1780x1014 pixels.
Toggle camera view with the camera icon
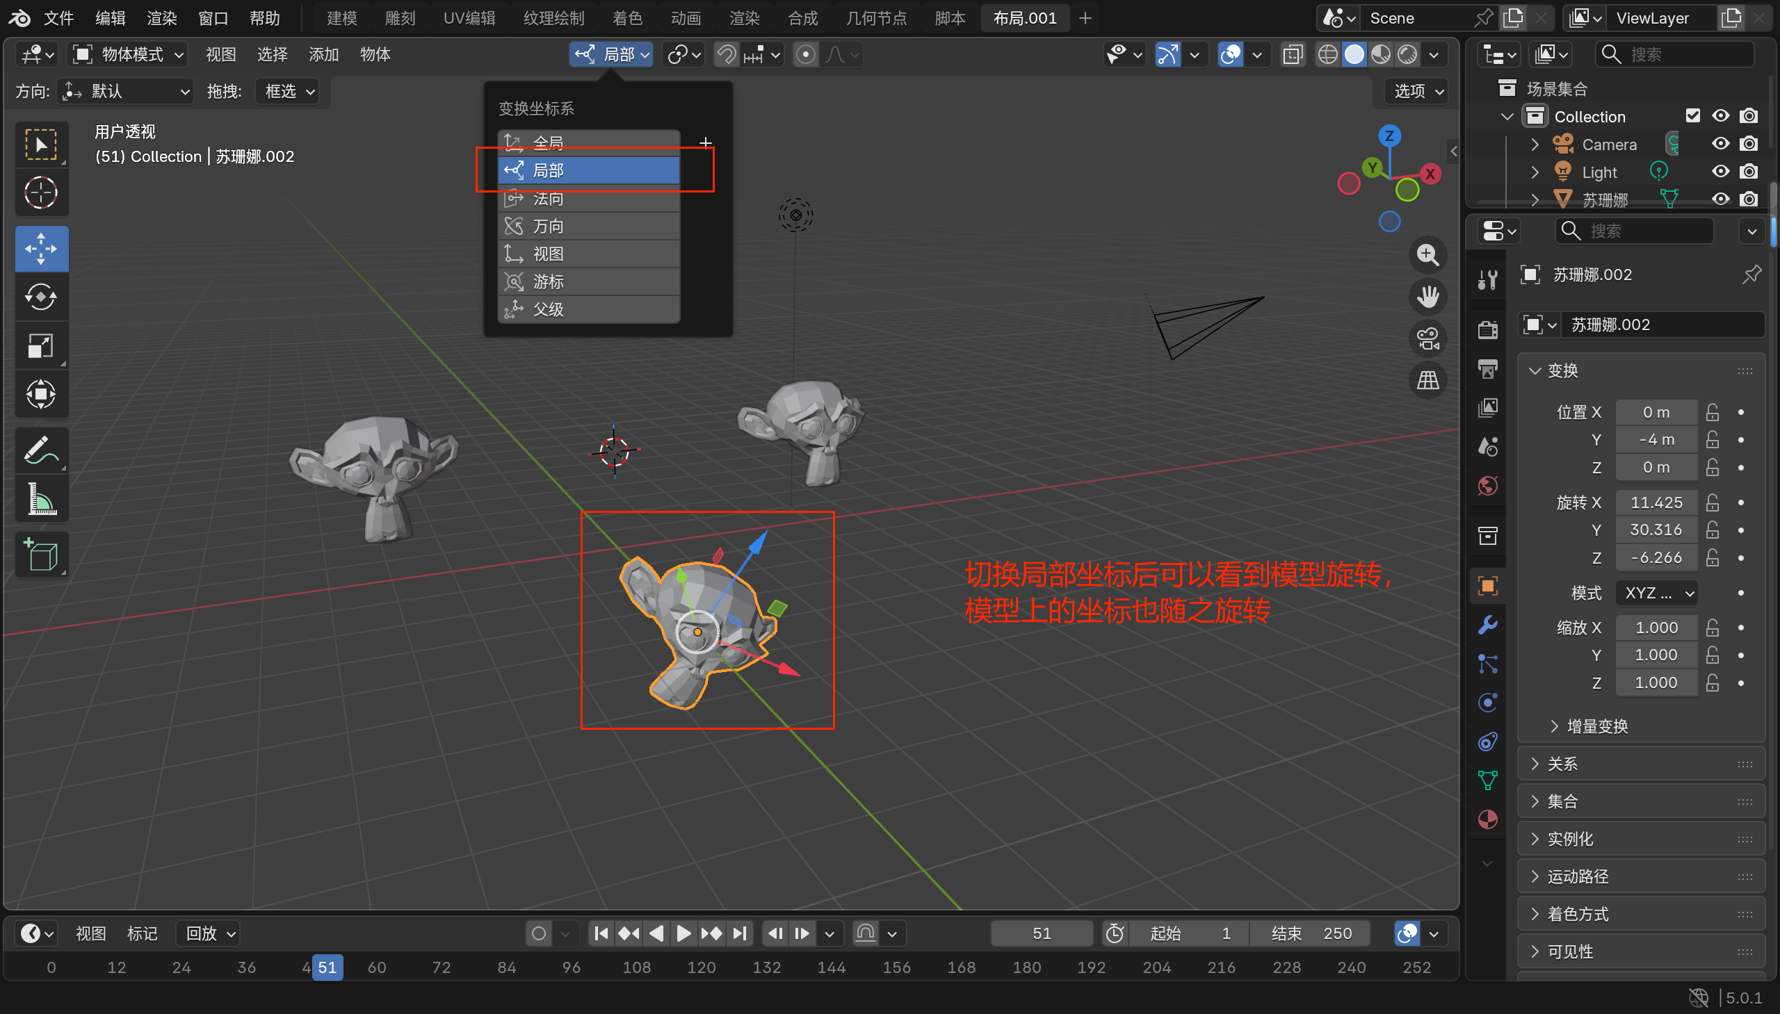1427,339
